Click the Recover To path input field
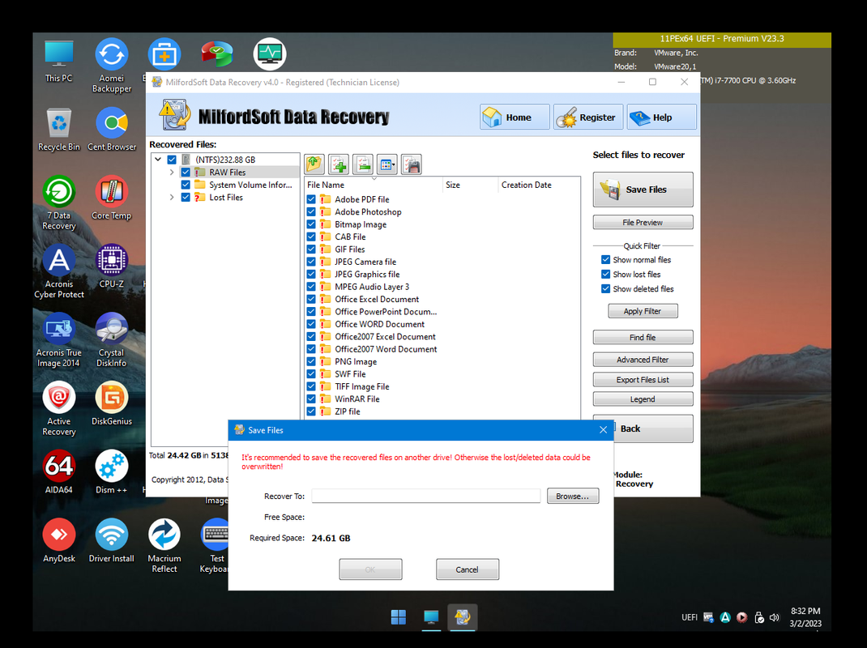 [425, 496]
